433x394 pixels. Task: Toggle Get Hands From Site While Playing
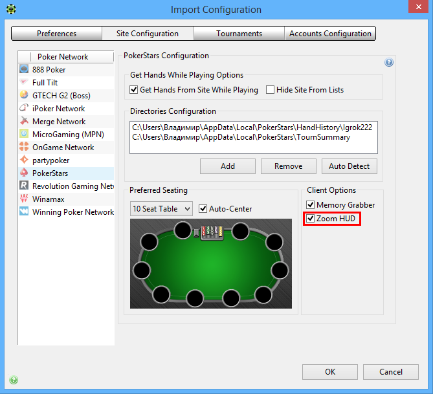coord(134,90)
